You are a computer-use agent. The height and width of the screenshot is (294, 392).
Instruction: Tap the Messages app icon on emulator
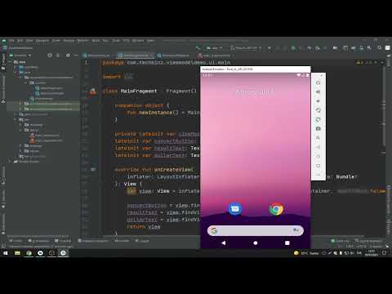coord(235,209)
